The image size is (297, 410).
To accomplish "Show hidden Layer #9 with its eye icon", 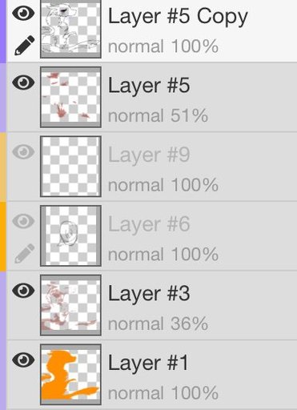I will click(23, 152).
